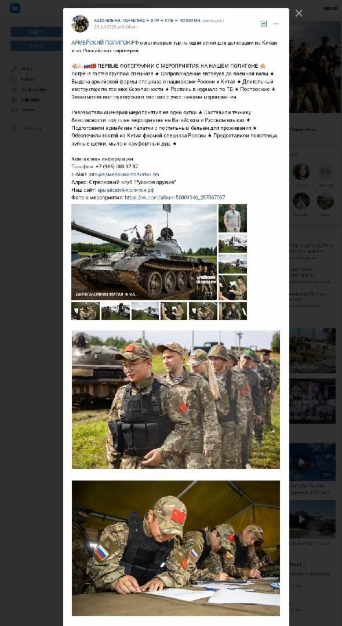Screen dimensions: 342x626
Task: Open the group's round avatar in post header
Action: point(80,24)
